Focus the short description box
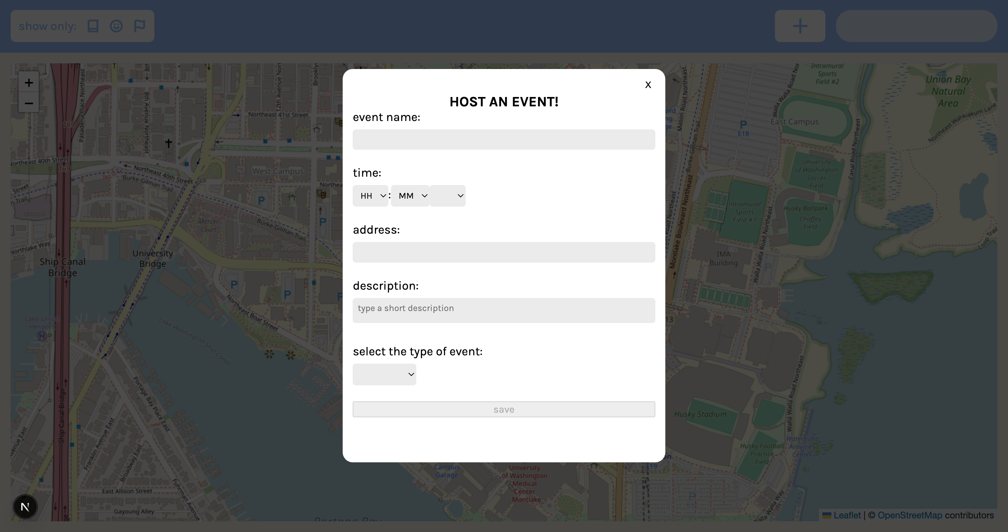The height and width of the screenshot is (532, 1008). 504,310
